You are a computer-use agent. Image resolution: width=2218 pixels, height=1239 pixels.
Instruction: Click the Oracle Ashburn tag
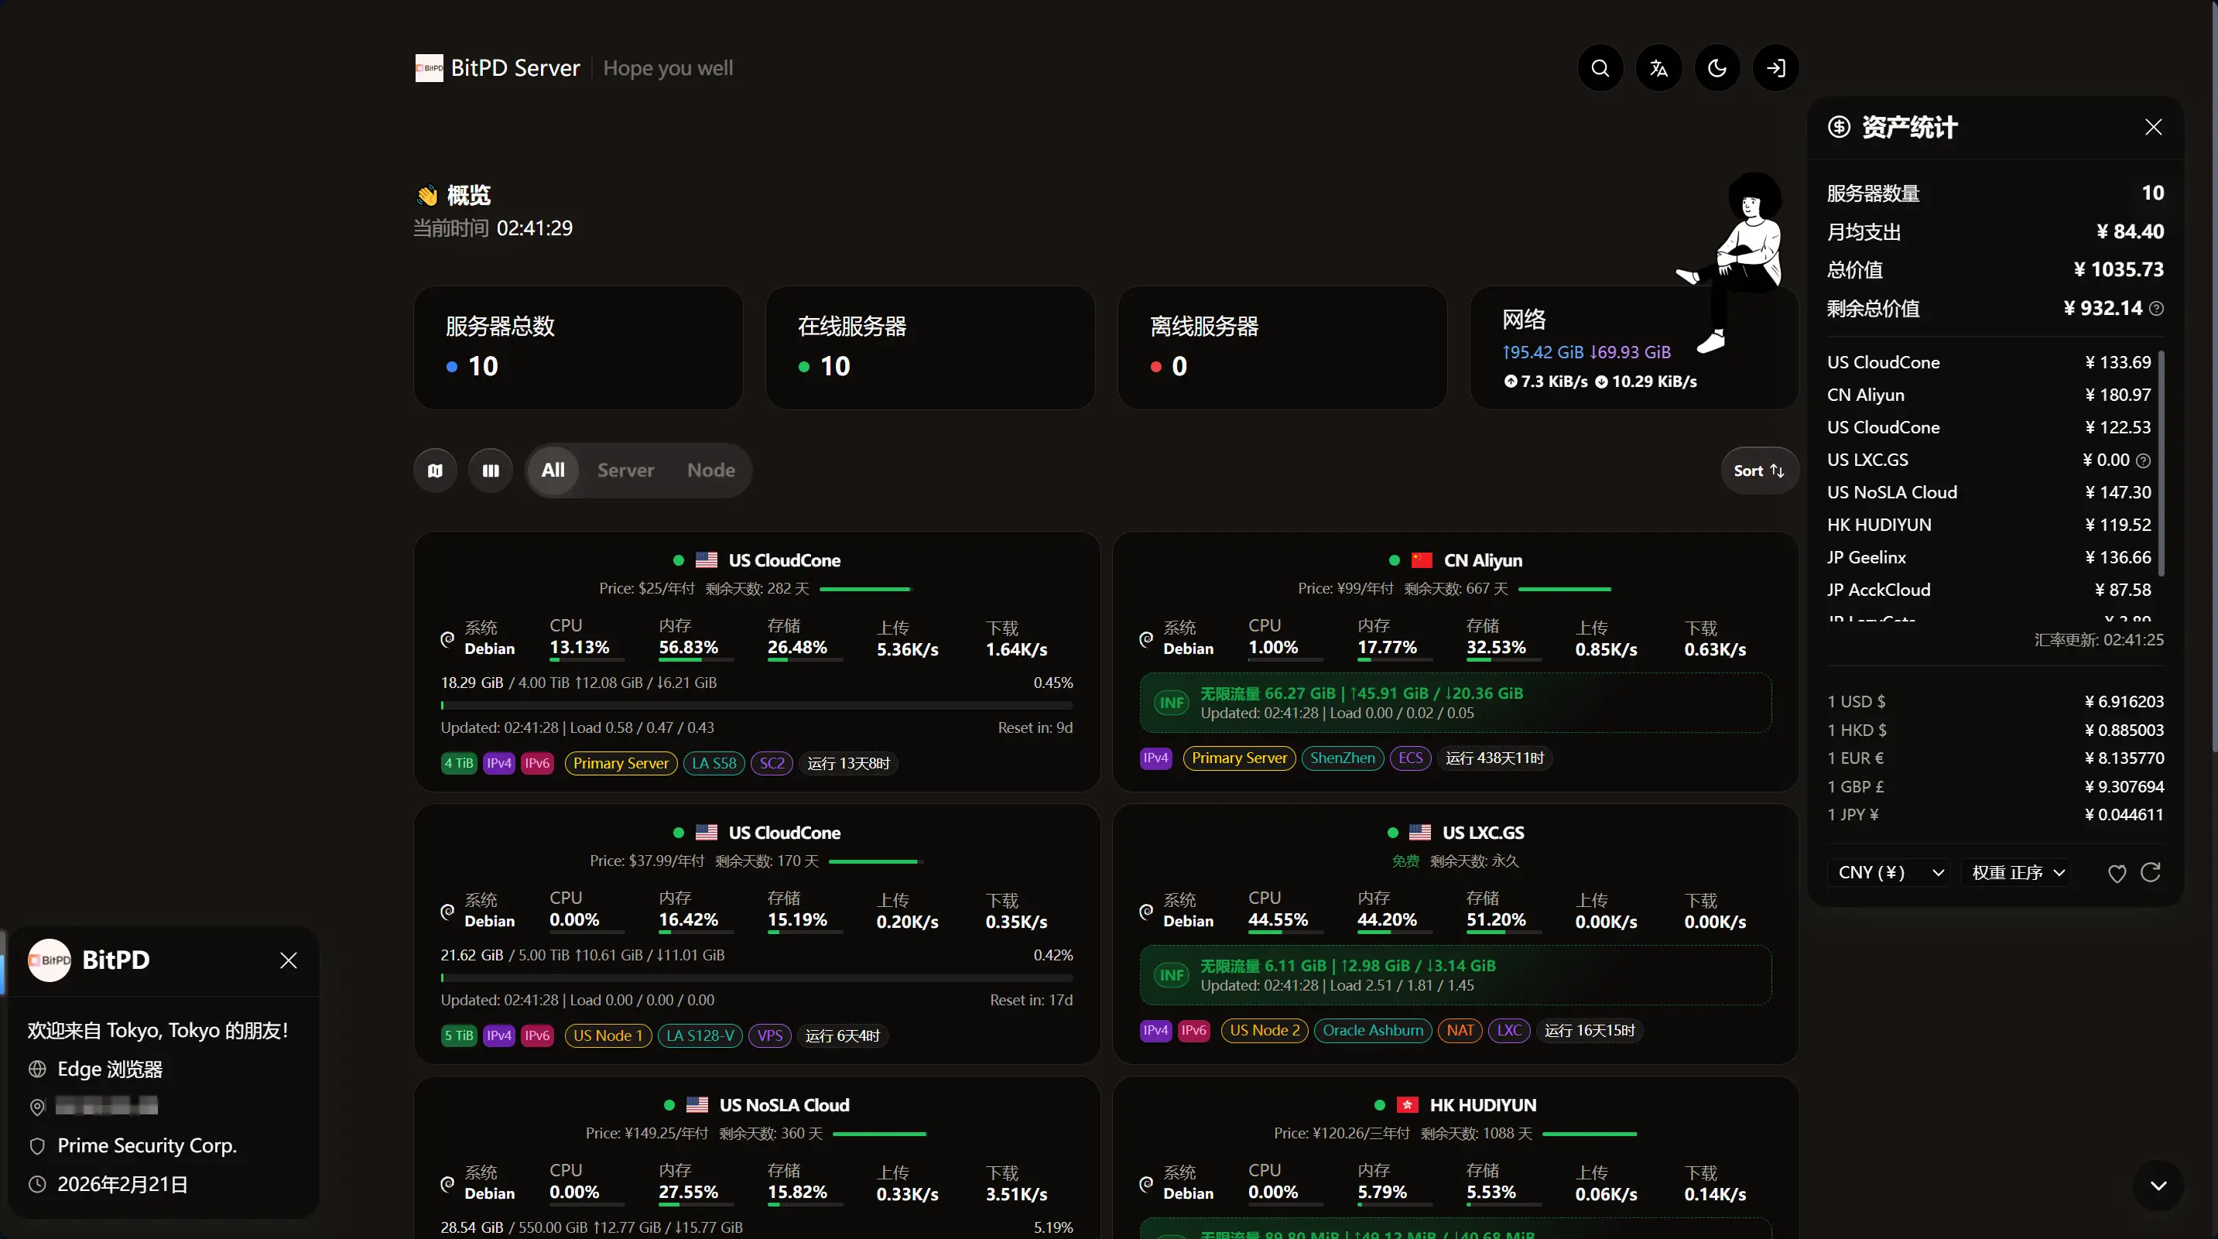coord(1372,1031)
